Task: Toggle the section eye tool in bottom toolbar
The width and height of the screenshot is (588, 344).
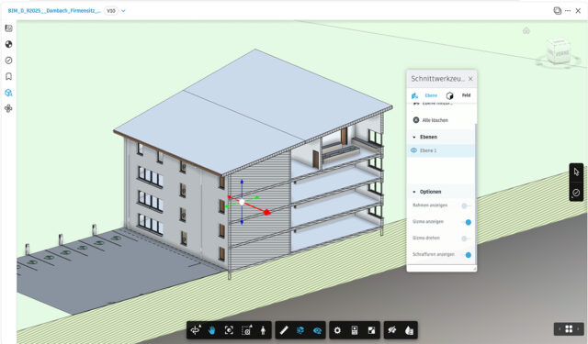Action: 317,330
